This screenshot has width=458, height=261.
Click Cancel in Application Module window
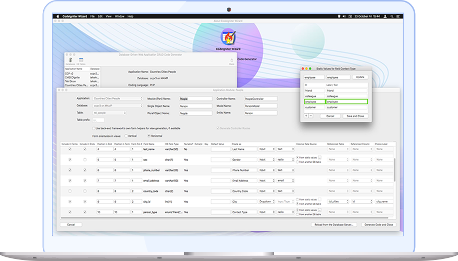(x=71, y=224)
